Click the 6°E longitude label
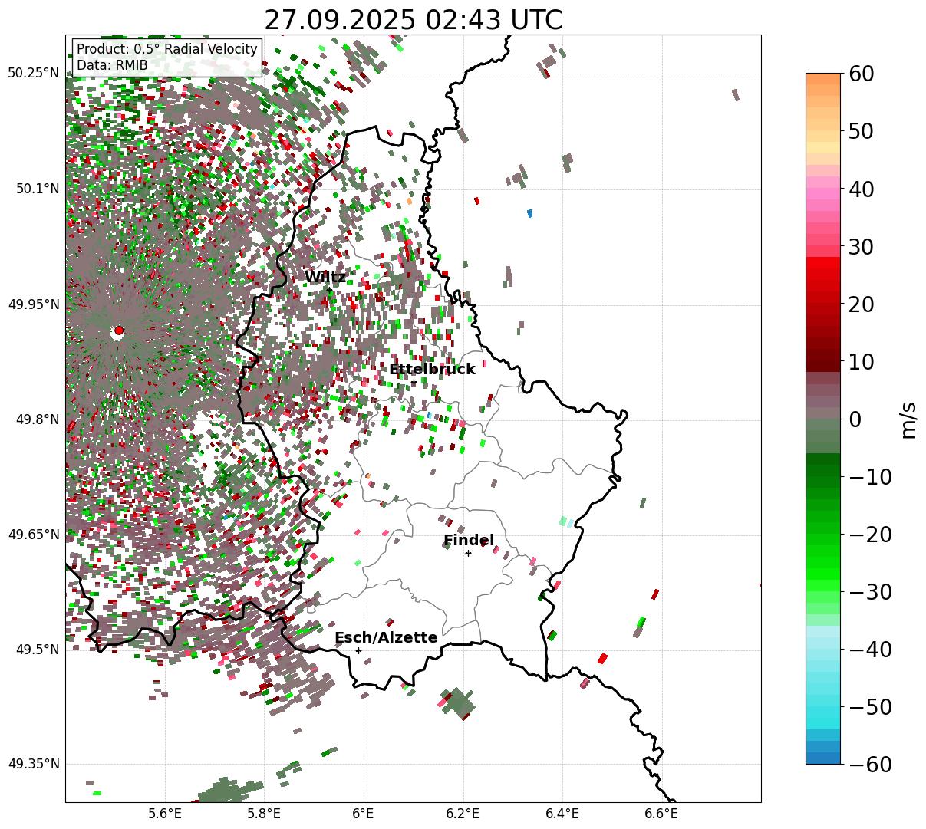Image resolution: width=926 pixels, height=829 pixels. (x=364, y=814)
